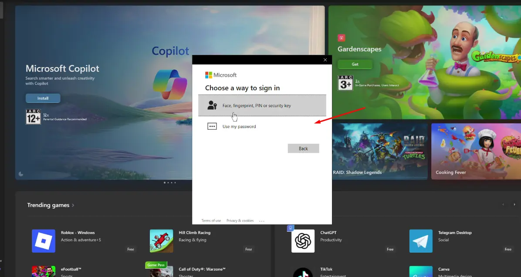Open the Terms of use link
This screenshot has height=277, width=521.
pos(211,221)
